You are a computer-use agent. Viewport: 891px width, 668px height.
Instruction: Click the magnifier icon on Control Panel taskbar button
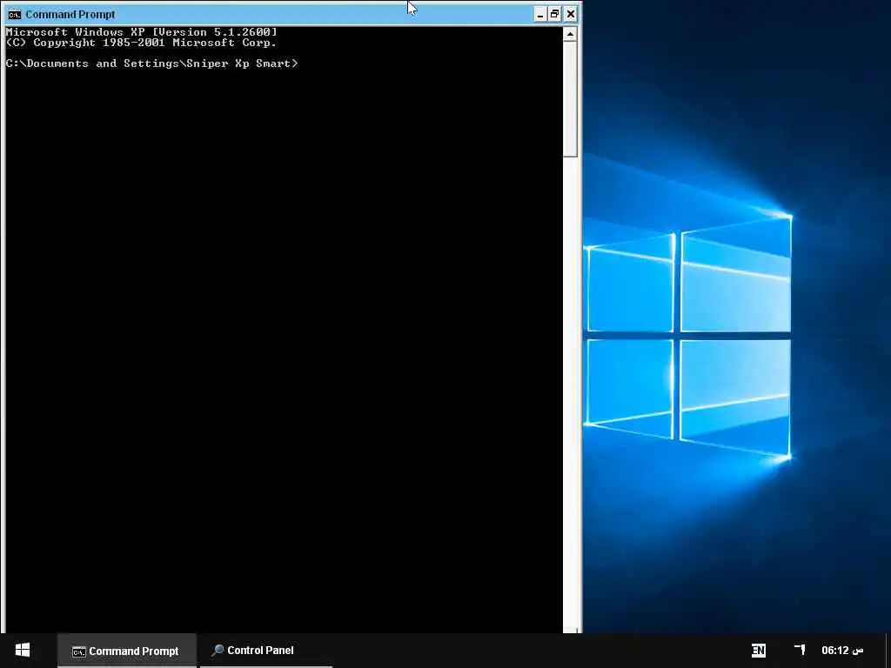(x=217, y=651)
